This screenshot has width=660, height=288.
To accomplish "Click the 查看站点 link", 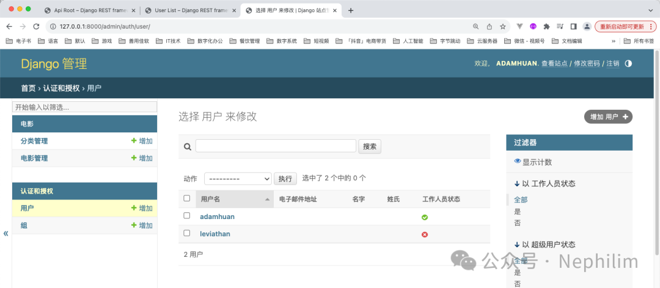I will [554, 63].
